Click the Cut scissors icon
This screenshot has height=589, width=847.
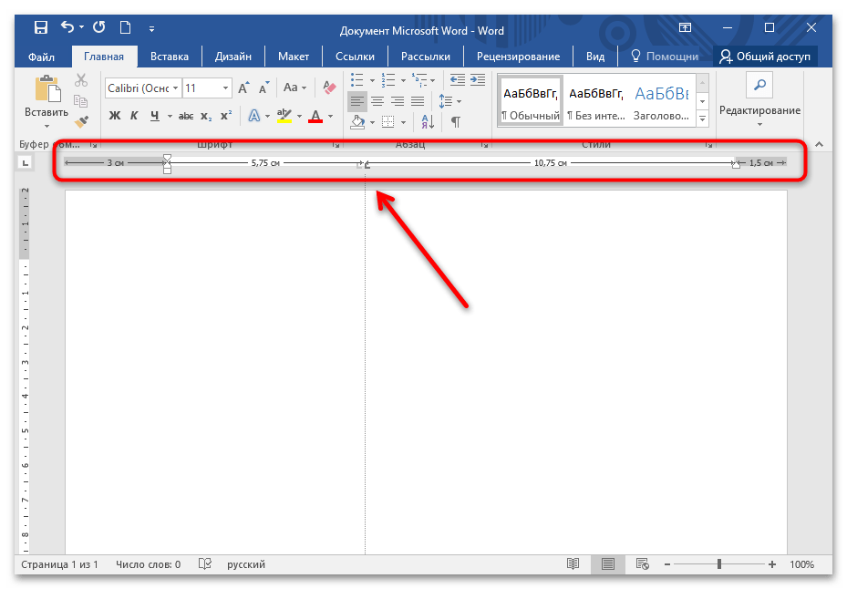coord(81,80)
